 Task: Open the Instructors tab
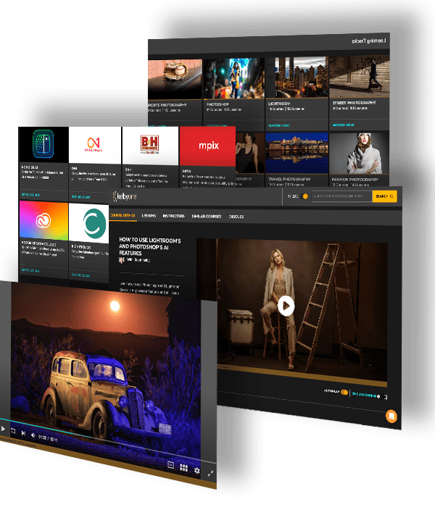(x=174, y=215)
